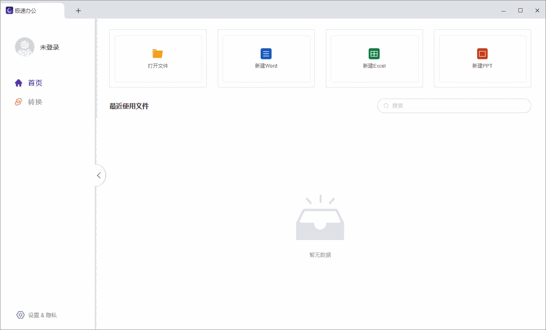Create a new Excel spreadsheet
The image size is (546, 330).
pyautogui.click(x=374, y=54)
